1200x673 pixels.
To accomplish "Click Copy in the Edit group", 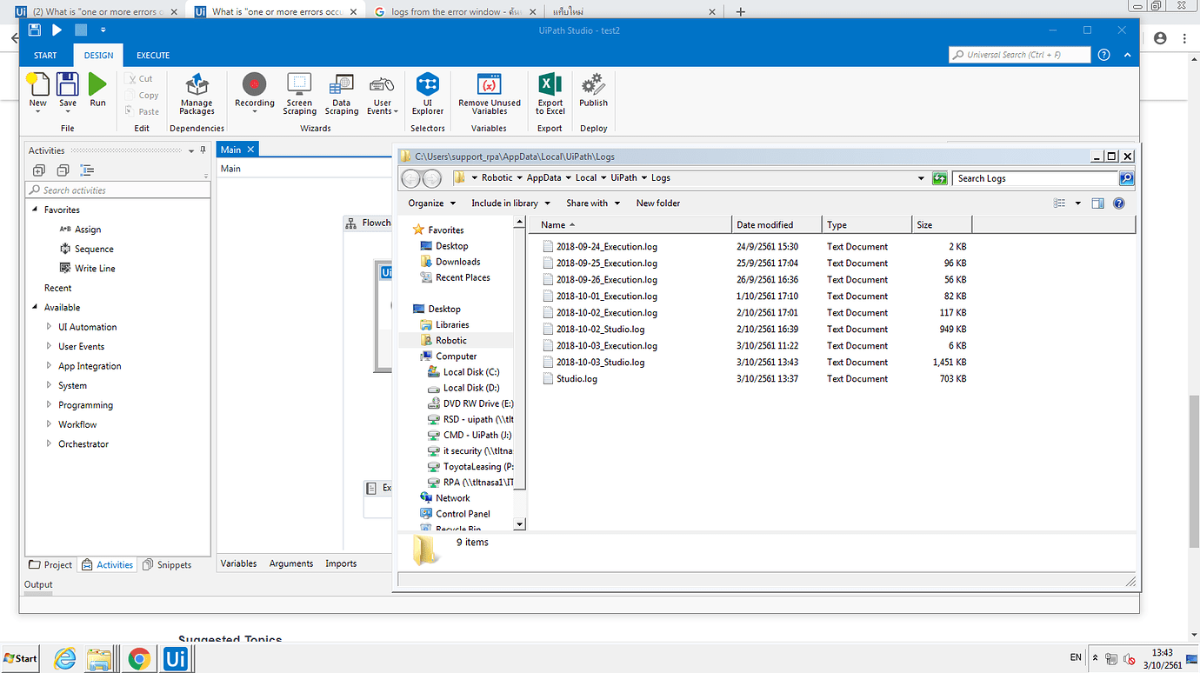I will pos(142,95).
